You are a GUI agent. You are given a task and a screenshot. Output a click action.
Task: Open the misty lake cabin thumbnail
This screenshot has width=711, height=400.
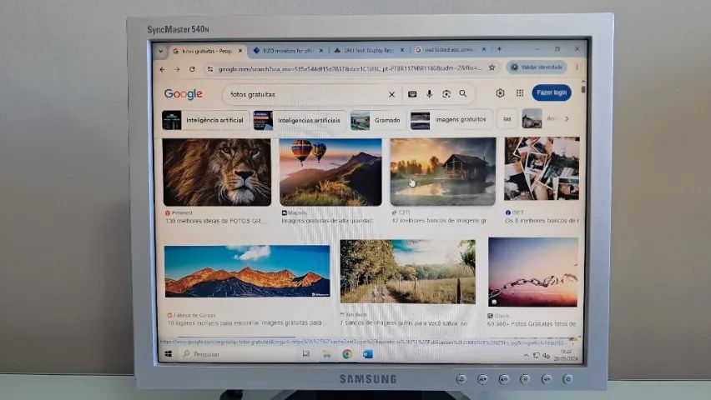click(442, 172)
